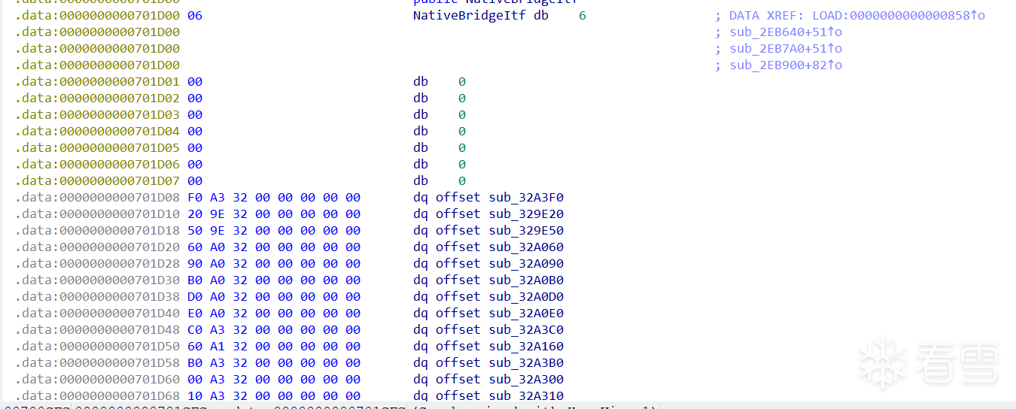Viewport: 1016px width, 409px height.
Task: Click address .data:0000000000701D58
Action: click(97, 362)
